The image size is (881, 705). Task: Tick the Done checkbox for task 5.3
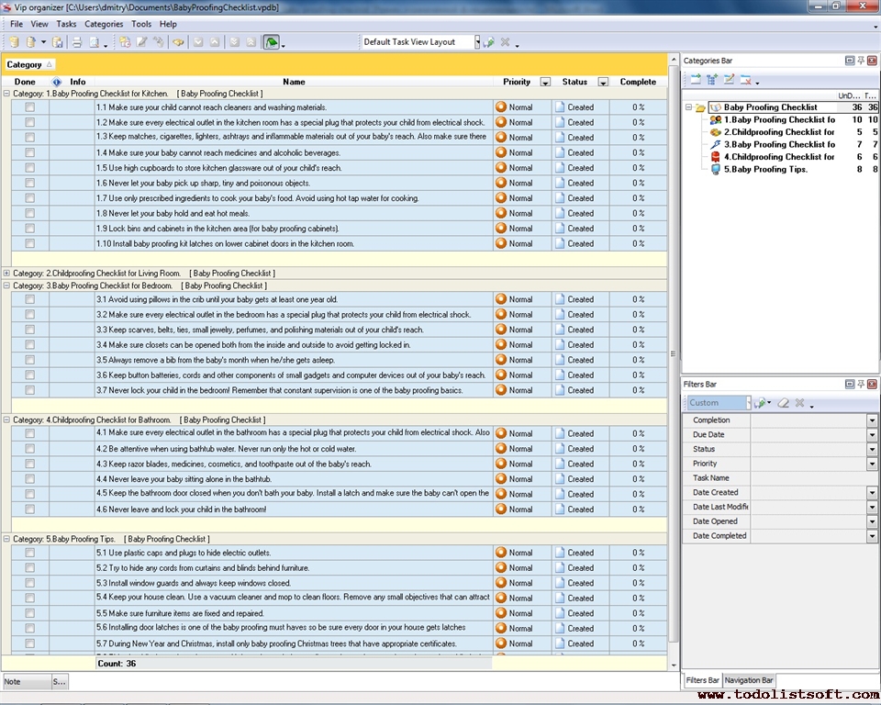29,583
